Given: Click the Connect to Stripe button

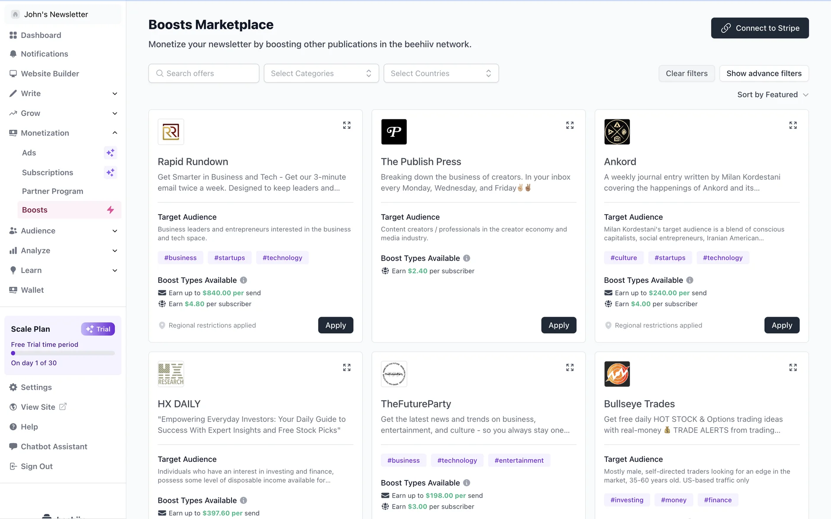Looking at the screenshot, I should point(760,28).
